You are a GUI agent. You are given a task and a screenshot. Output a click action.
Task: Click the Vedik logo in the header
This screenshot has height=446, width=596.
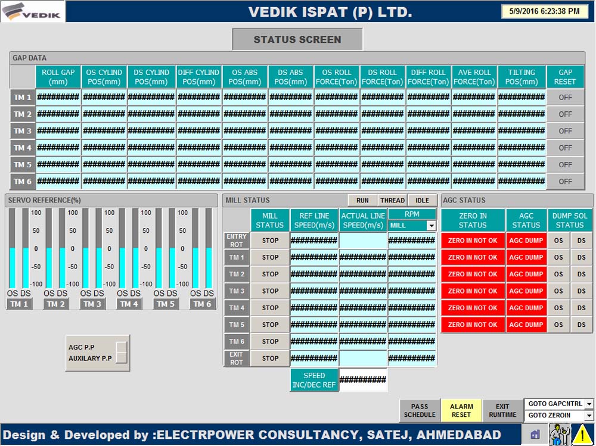[33, 11]
